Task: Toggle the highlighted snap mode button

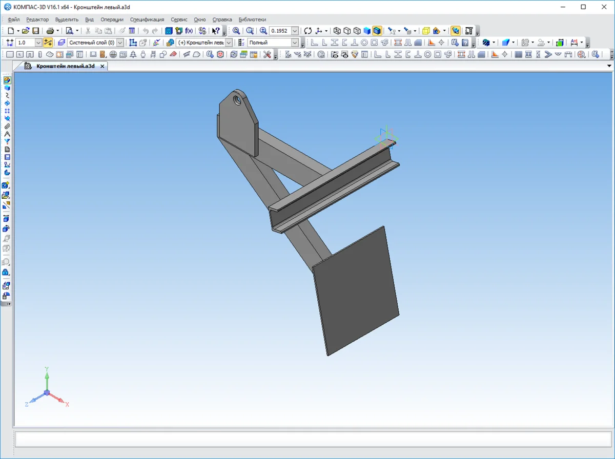Action: [x=48, y=43]
